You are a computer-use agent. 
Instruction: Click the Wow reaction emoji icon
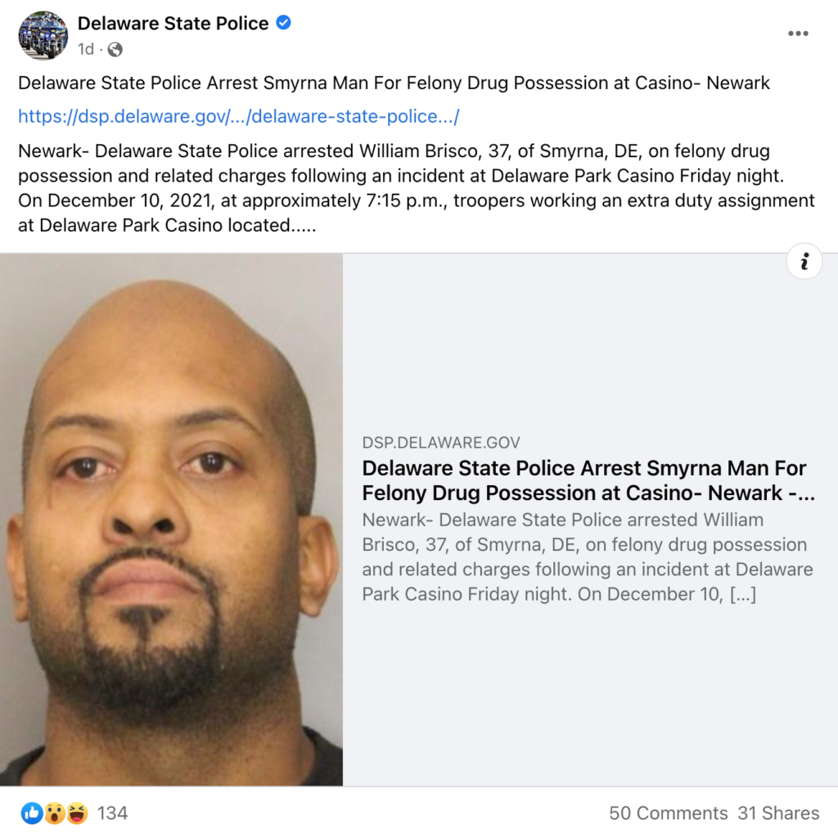tap(55, 813)
